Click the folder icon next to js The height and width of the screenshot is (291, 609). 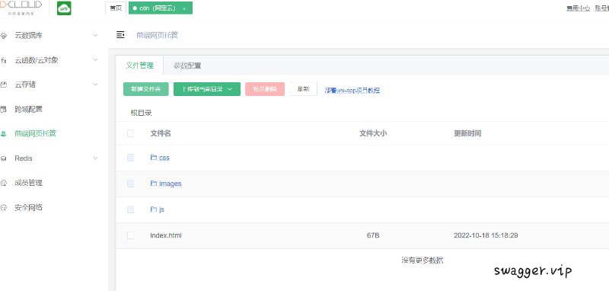click(x=154, y=209)
